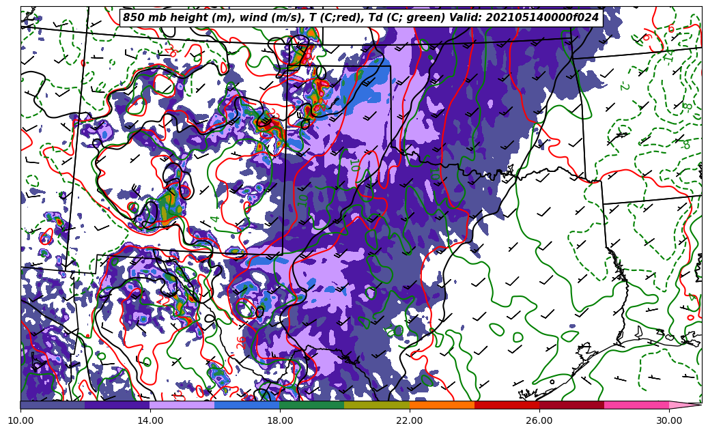Select the lavender 14–16 colorbar segment
Image resolution: width=708 pixels, height=432 pixels.
[x=182, y=405]
